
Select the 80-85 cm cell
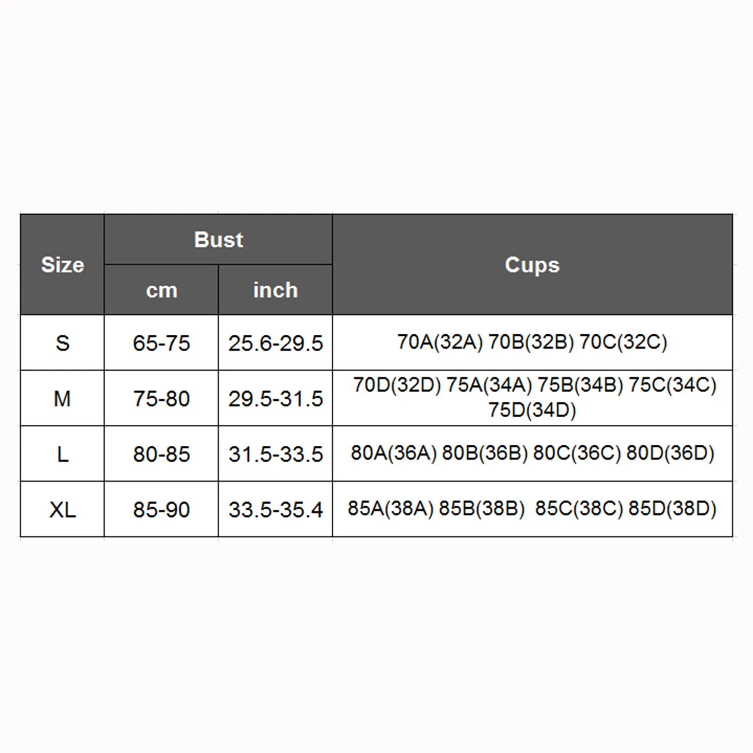[161, 454]
